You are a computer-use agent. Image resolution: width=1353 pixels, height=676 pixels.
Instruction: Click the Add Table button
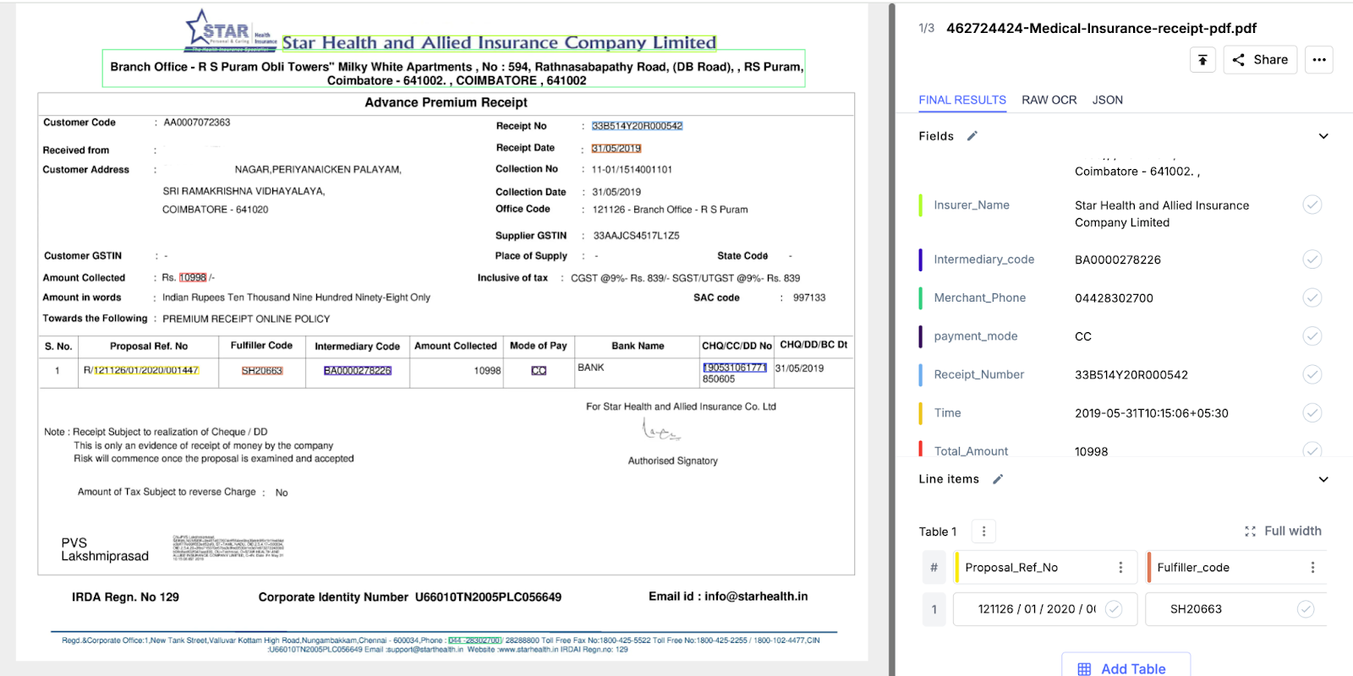pyautogui.click(x=1126, y=666)
